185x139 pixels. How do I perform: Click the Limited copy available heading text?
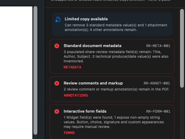pyautogui.click(x=86, y=19)
